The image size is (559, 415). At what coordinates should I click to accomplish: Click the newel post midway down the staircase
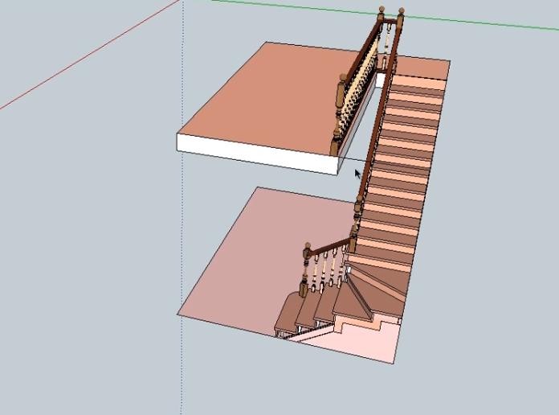coord(359,206)
